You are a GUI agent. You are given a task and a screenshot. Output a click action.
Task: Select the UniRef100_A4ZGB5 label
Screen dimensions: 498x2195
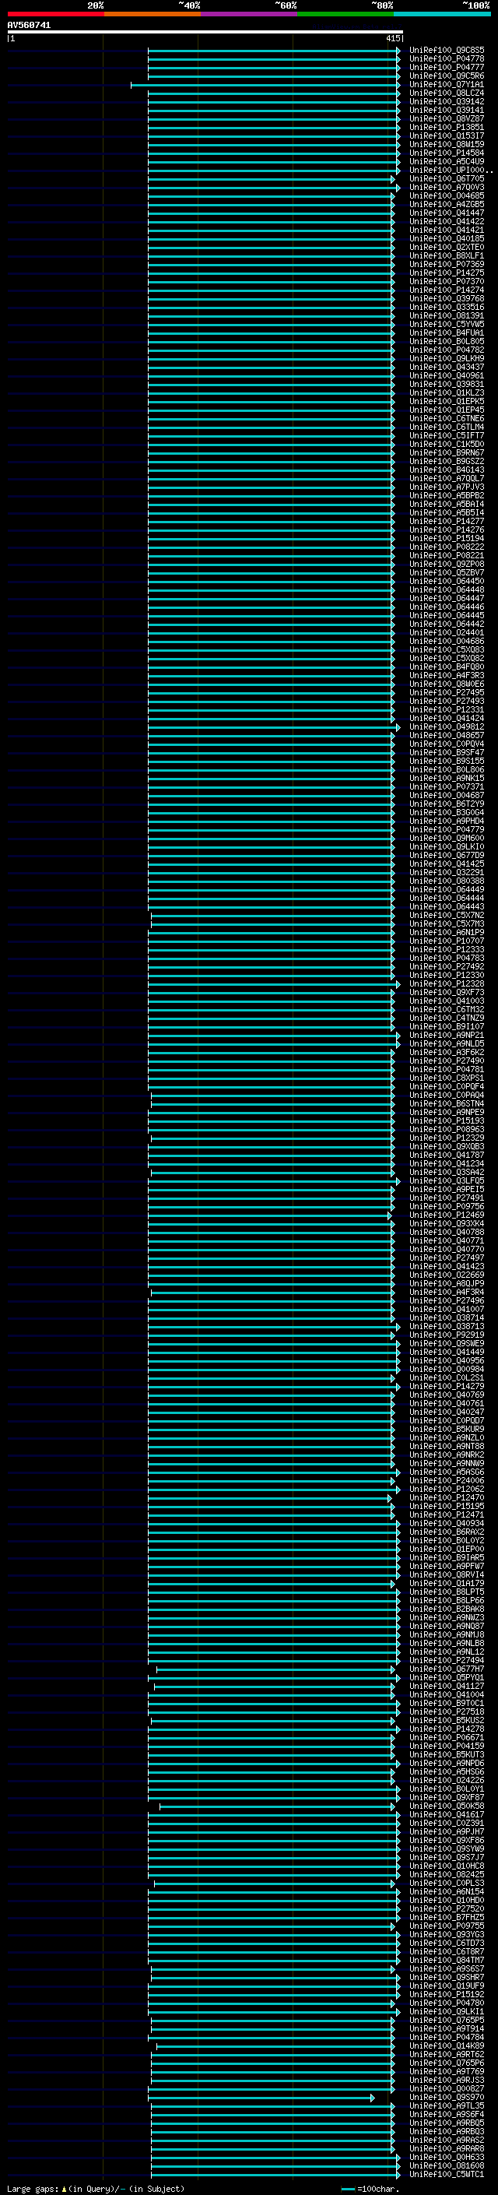pos(446,205)
